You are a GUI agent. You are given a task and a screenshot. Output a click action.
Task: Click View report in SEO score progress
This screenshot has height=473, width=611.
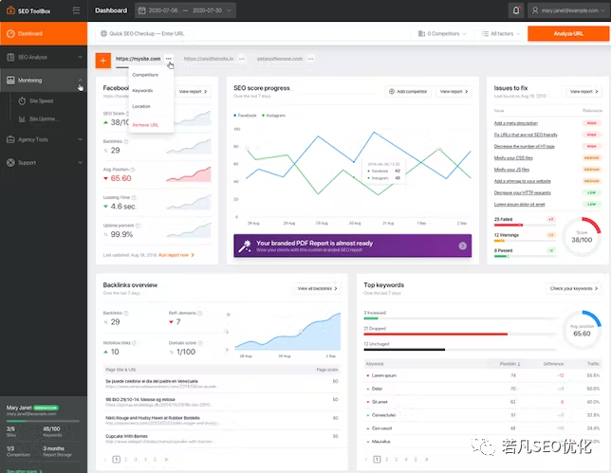[454, 92]
